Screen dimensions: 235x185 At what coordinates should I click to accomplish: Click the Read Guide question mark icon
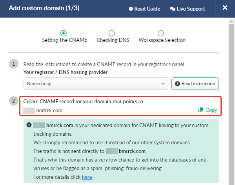(x=131, y=9)
